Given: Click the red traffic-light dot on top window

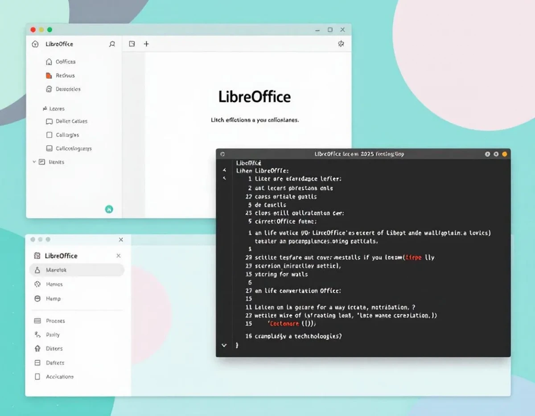Looking at the screenshot, I should click(33, 30).
